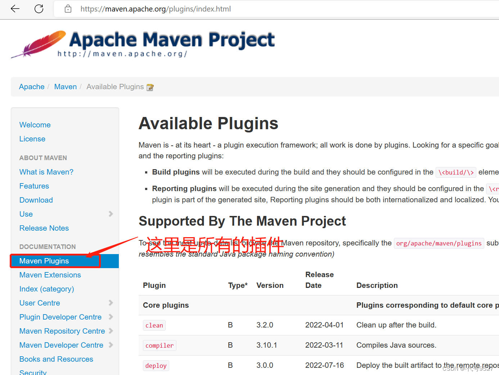This screenshot has width=499, height=375.
Task: Click the description 'Clean up after the build.'
Action: coord(396,325)
